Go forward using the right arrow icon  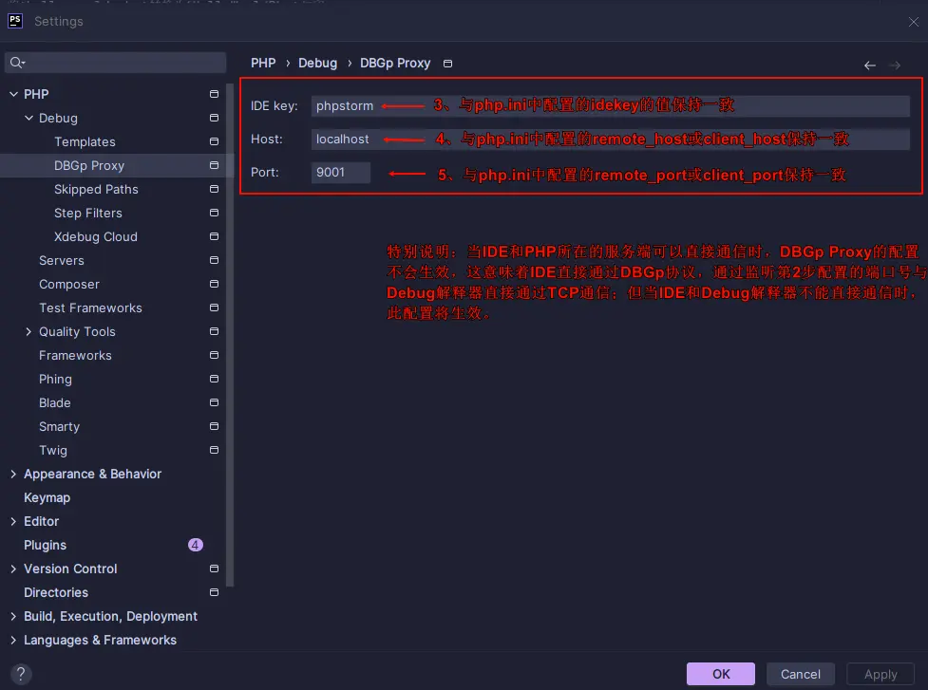point(895,65)
